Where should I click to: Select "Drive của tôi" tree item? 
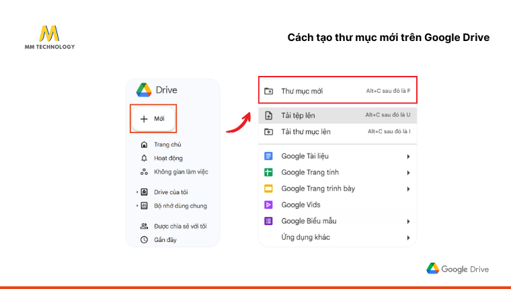(171, 192)
